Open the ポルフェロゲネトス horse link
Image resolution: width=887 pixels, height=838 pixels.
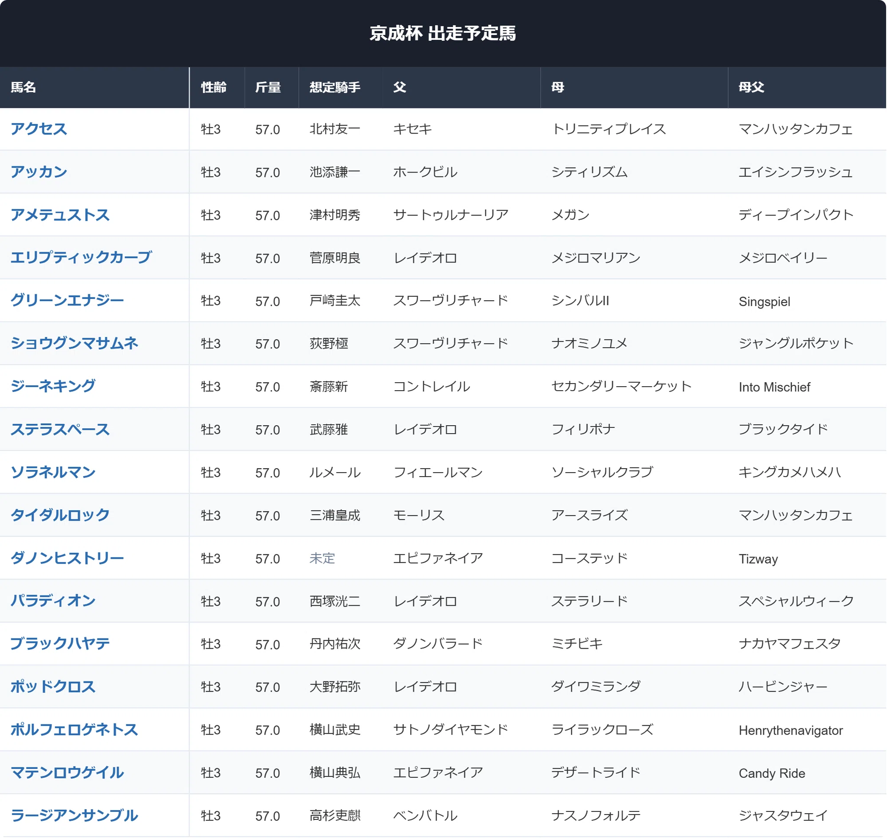click(x=75, y=730)
